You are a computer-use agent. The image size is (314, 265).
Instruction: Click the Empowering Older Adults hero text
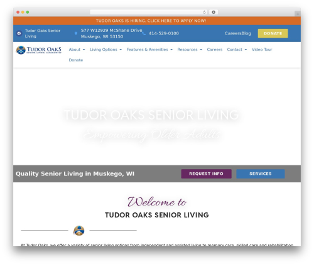(x=152, y=135)
